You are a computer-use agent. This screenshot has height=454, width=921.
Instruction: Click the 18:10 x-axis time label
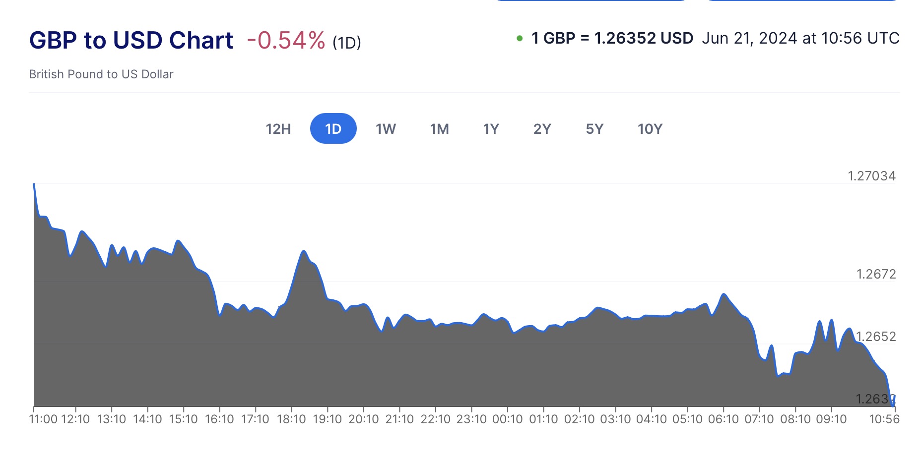[x=291, y=419]
